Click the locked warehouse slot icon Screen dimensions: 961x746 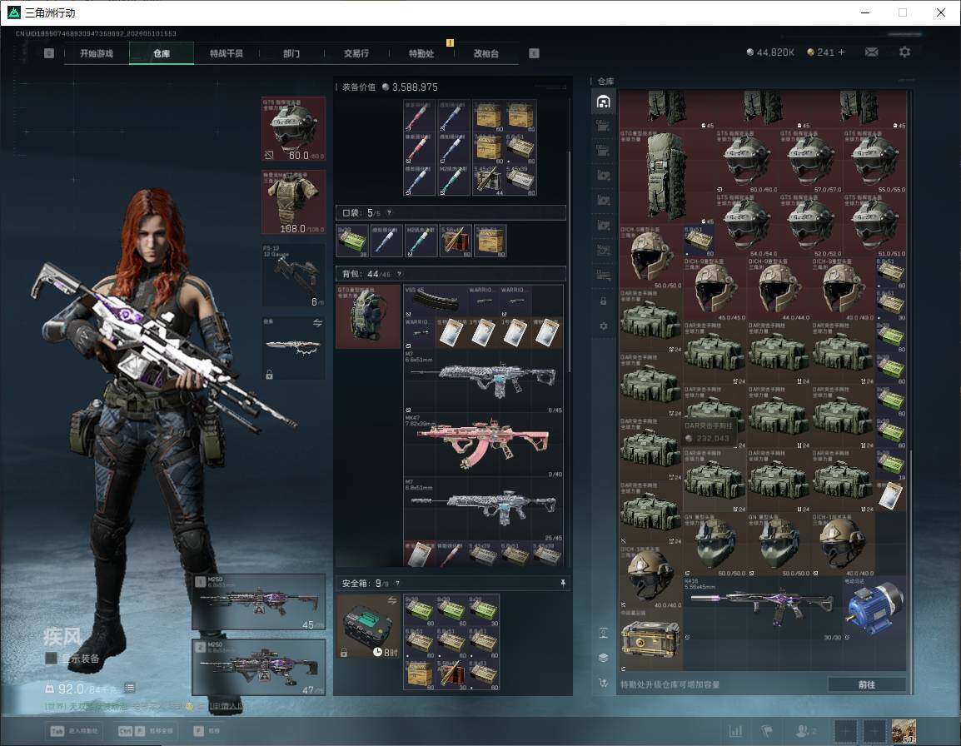pos(603,301)
